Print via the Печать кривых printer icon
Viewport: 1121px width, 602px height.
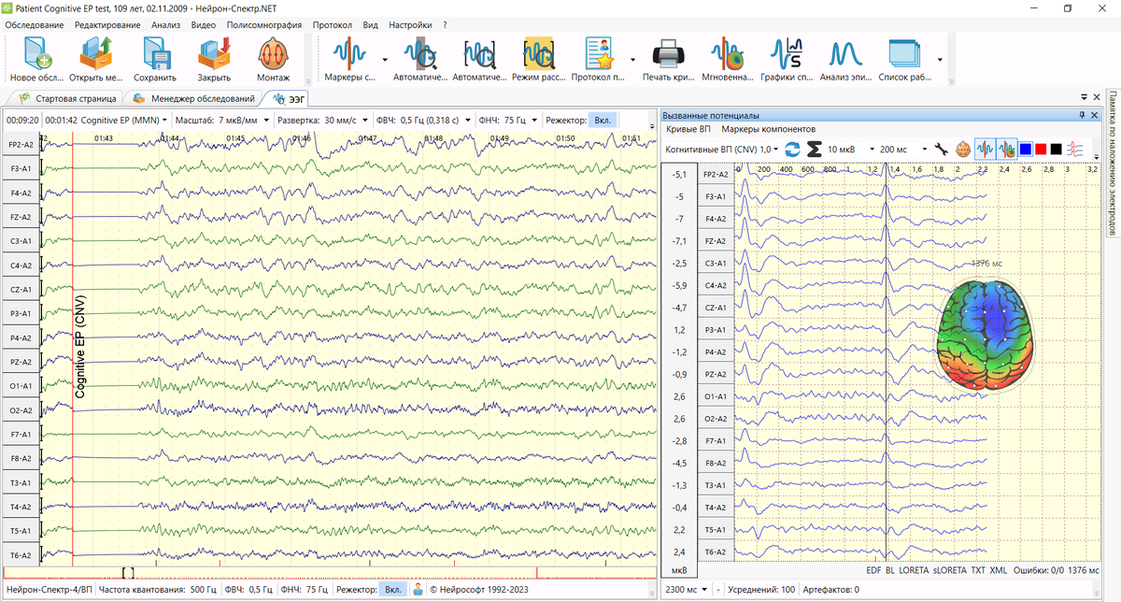tap(668, 60)
